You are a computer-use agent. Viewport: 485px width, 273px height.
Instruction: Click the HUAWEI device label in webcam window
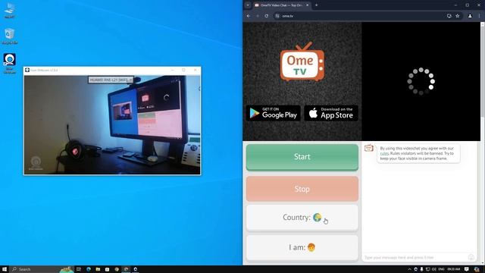click(111, 80)
